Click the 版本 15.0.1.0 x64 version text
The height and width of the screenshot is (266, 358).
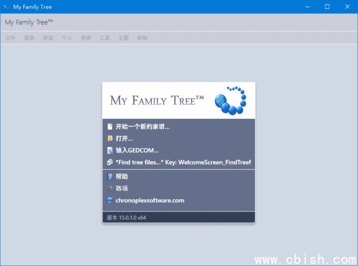126,217
